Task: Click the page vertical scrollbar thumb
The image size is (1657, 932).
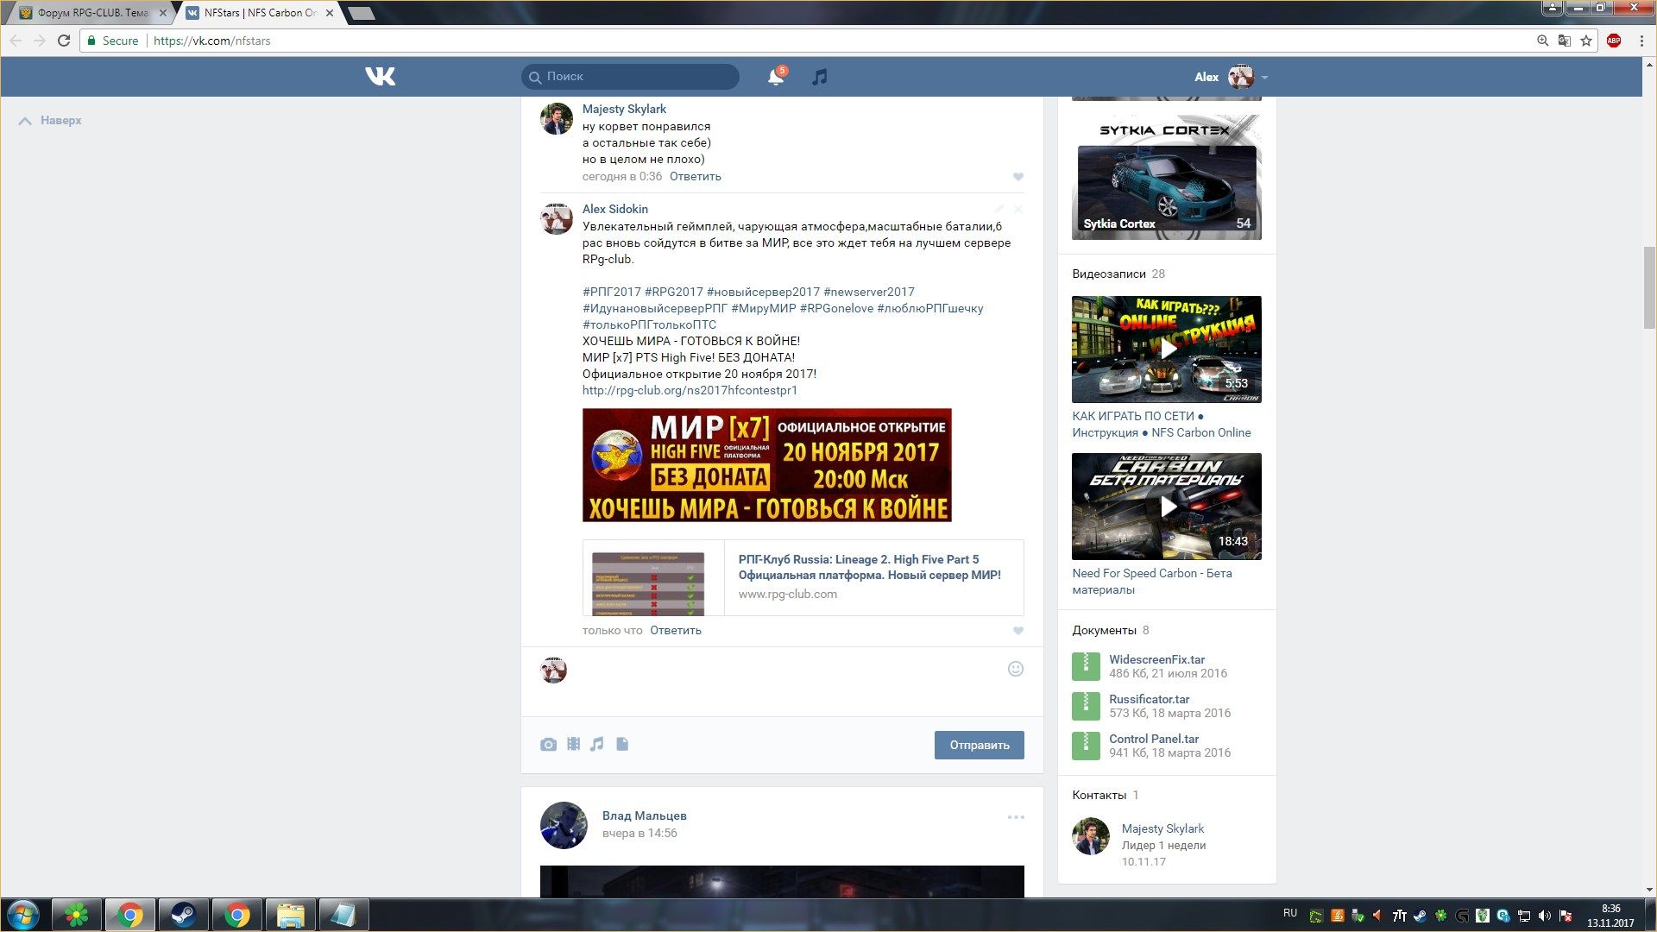Action: click(x=1649, y=287)
